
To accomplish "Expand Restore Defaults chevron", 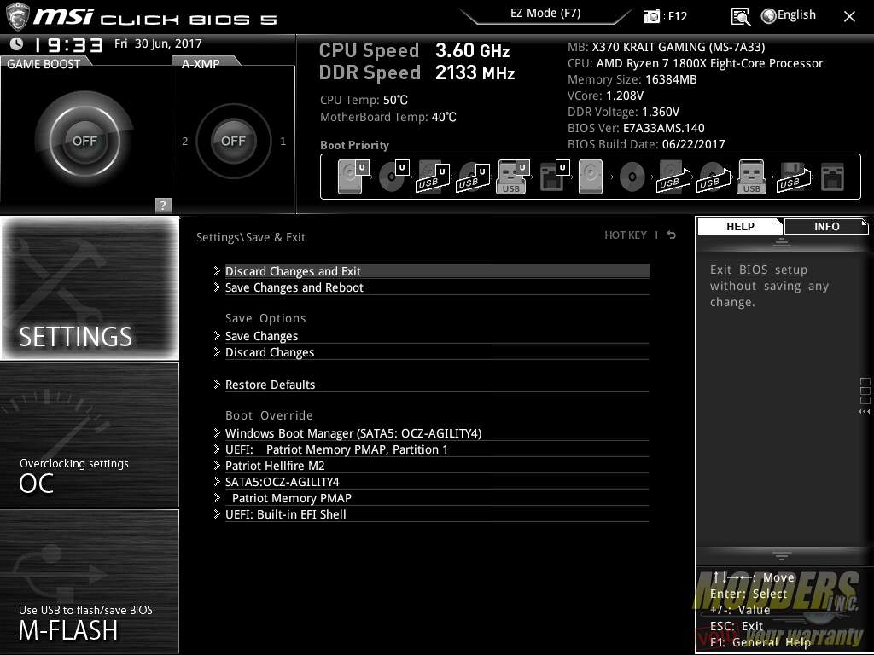I will click(x=217, y=385).
